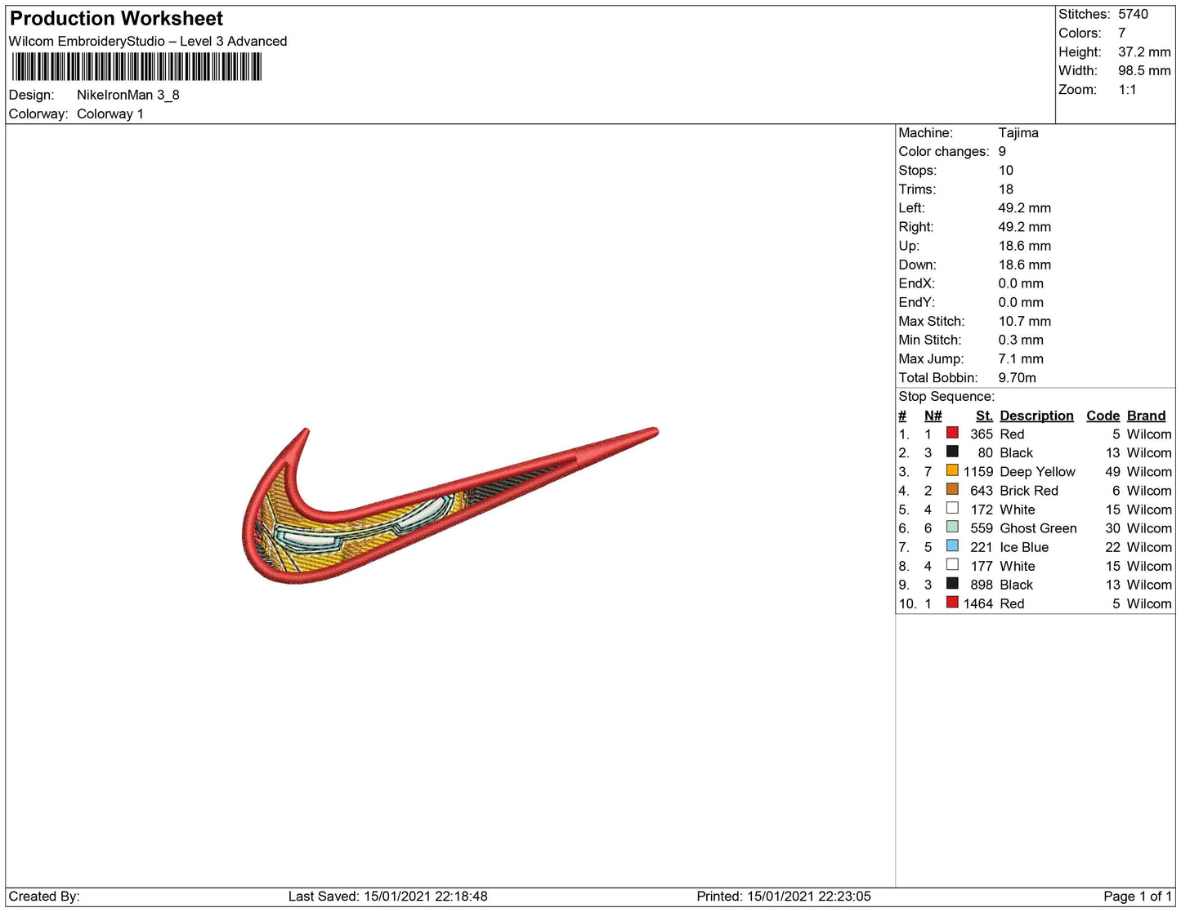Viewport: 1181px width, 908px height.
Task: Click the Max Stitch value "10.7 mm"
Action: 1025,321
